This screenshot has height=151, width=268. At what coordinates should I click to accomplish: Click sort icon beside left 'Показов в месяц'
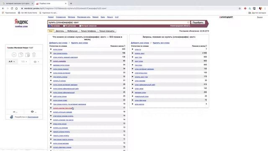[125, 46]
